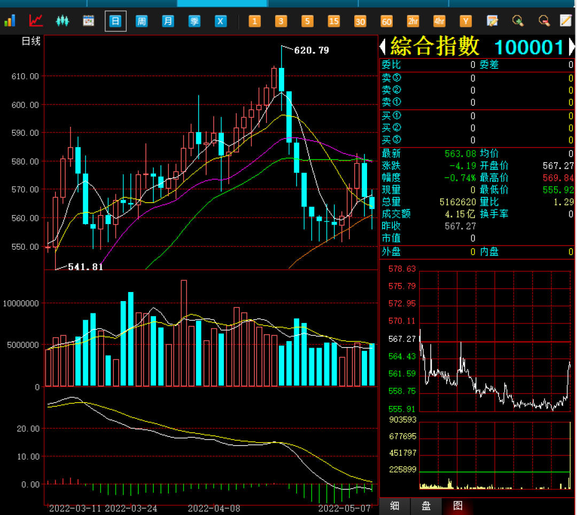Click the 10000000 volume axis label

tap(21, 304)
